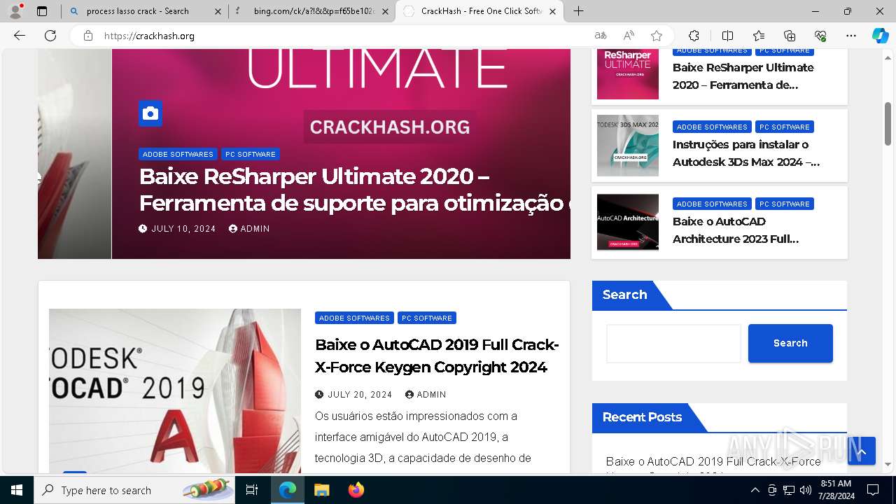Reload the crackhash.org page
Screen dimensions: 896x504
[50, 36]
